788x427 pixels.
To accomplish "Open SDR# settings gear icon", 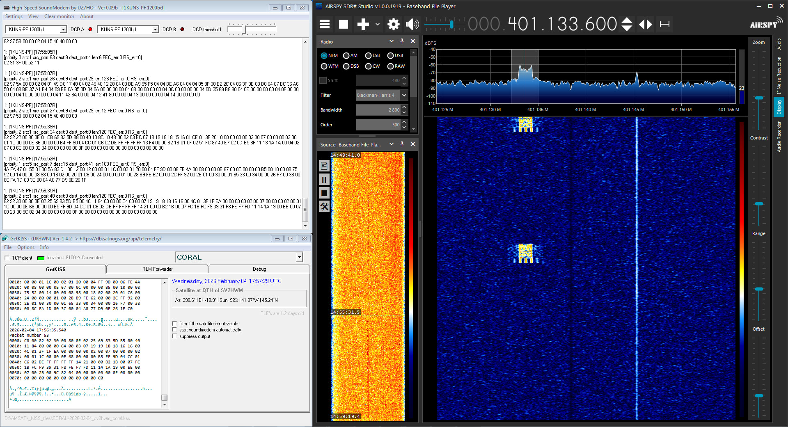I will point(393,24).
